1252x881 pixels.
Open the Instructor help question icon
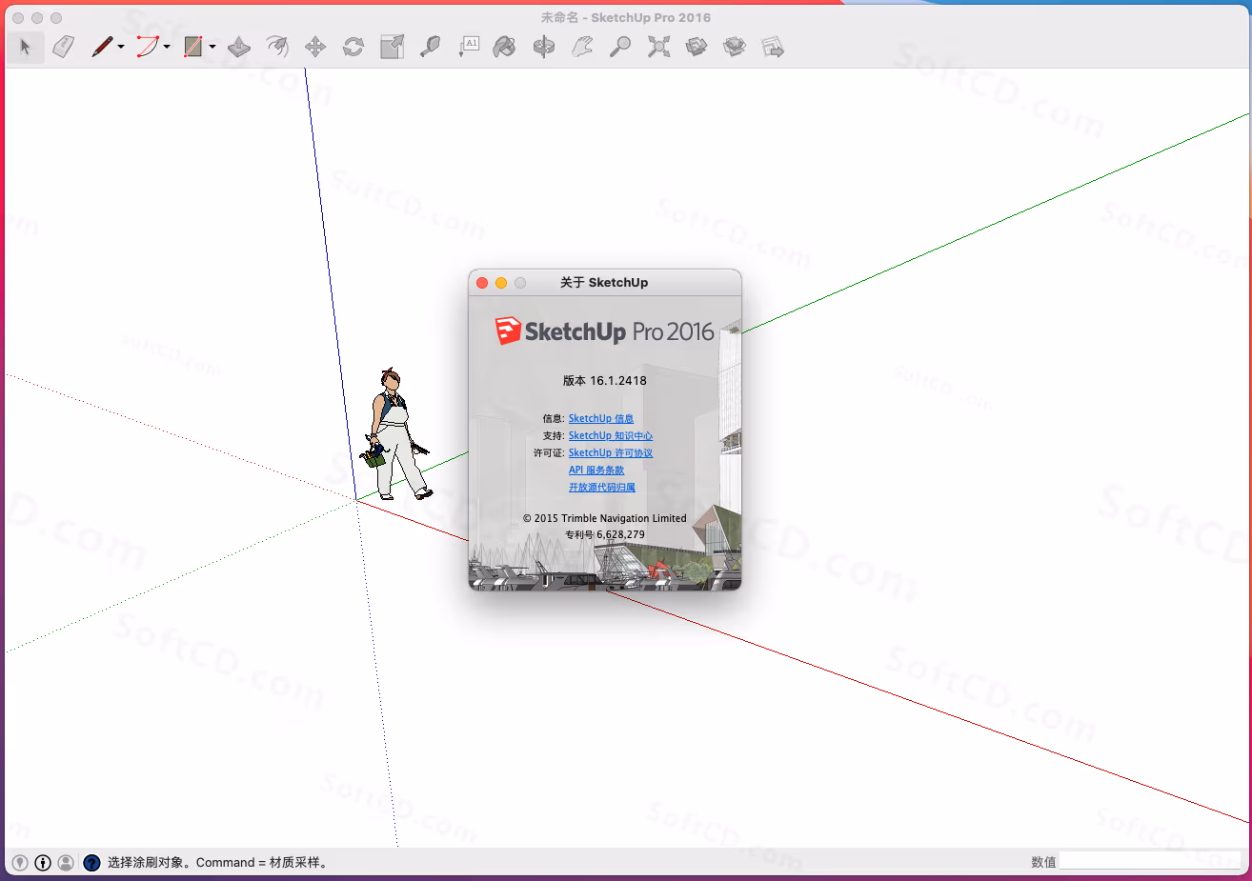[91, 862]
